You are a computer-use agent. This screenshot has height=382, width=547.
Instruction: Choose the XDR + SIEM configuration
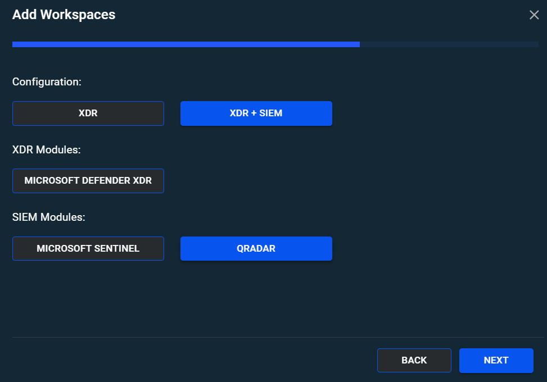click(256, 113)
